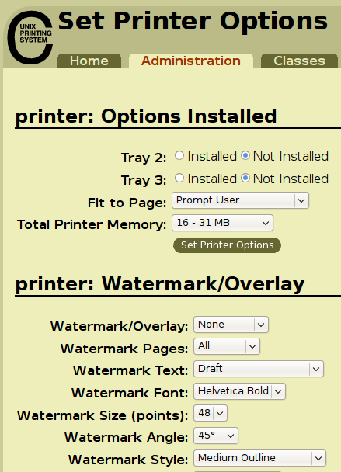Open the Home tab
This screenshot has width=341, height=472.
89,61
